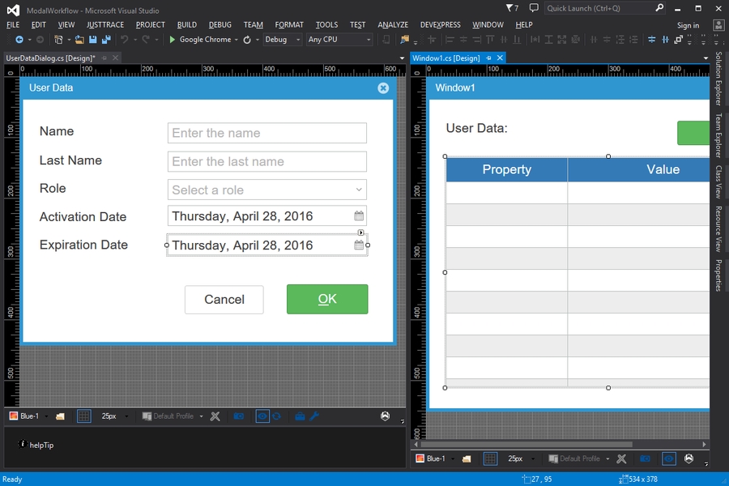The width and height of the screenshot is (729, 486).
Task: Click the green OK button
Action: tap(327, 299)
